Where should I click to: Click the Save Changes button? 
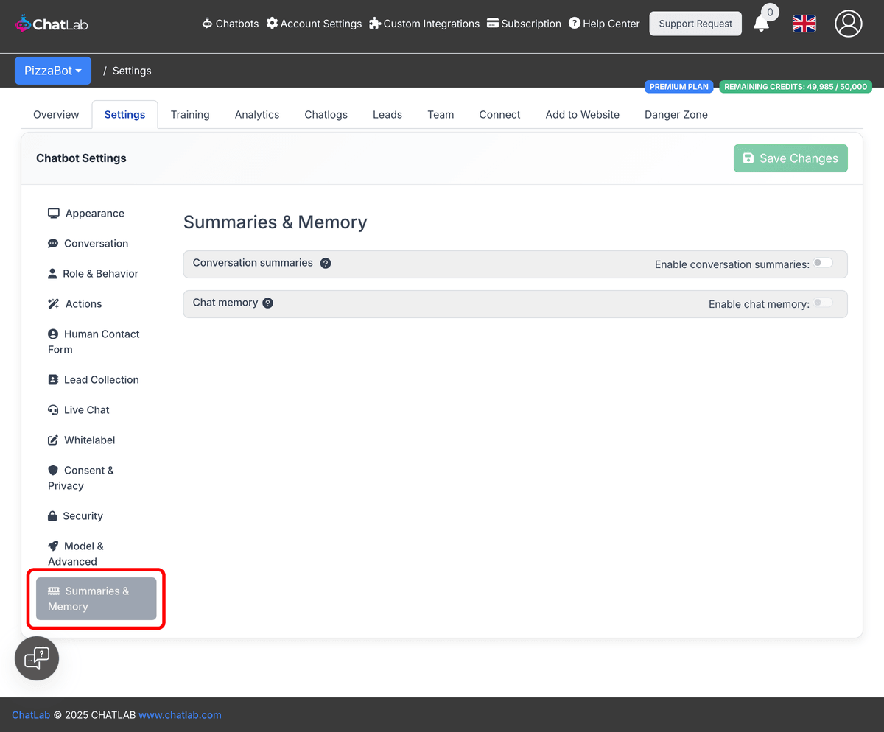(x=790, y=158)
